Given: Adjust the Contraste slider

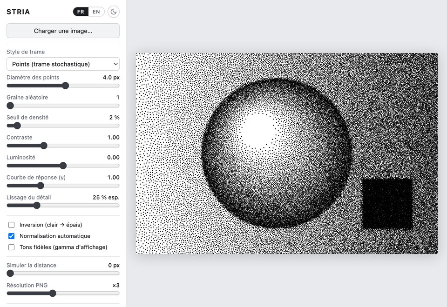Looking at the screenshot, I should 63,146.
